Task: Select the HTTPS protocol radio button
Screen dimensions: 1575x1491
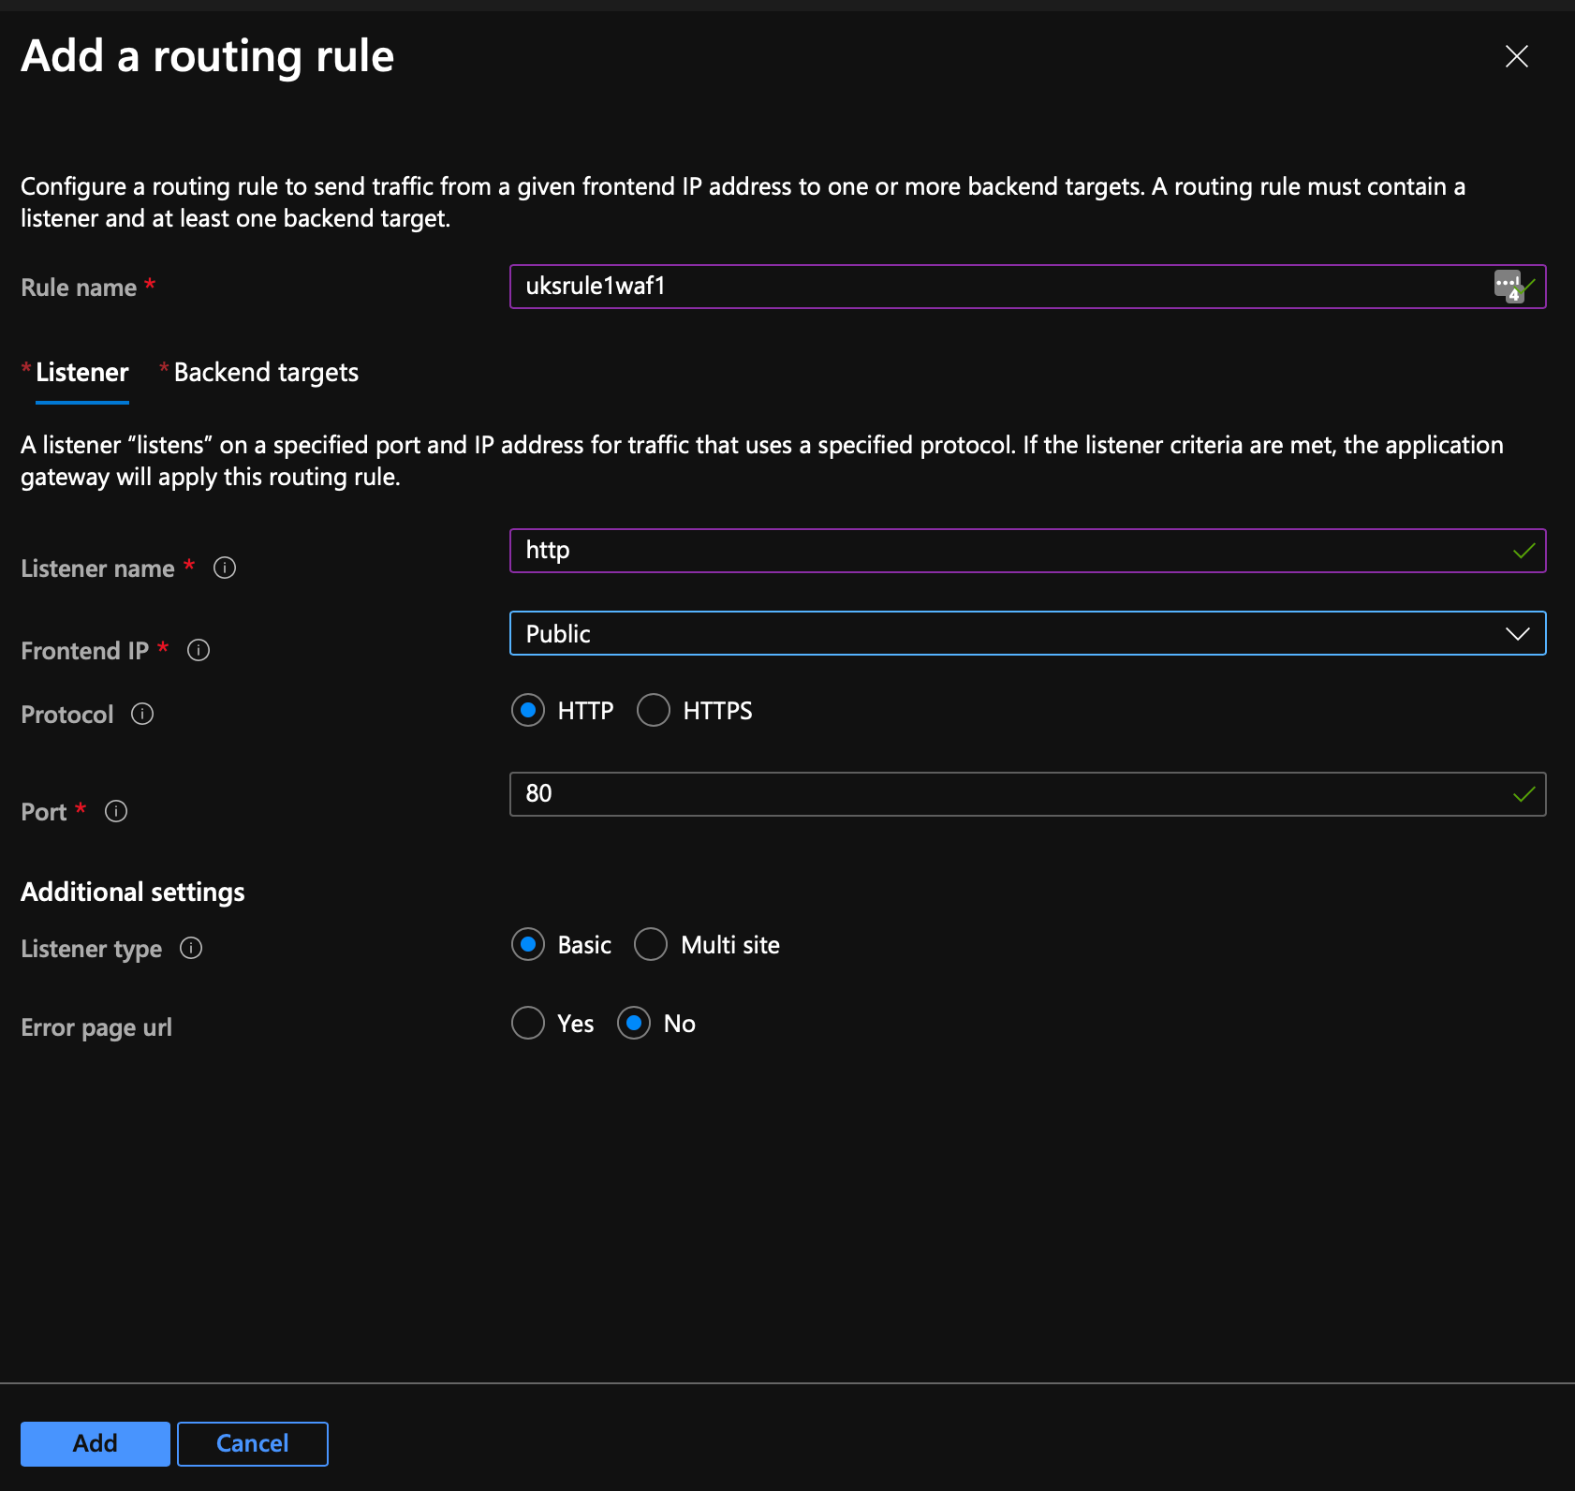Action: pos(654,710)
